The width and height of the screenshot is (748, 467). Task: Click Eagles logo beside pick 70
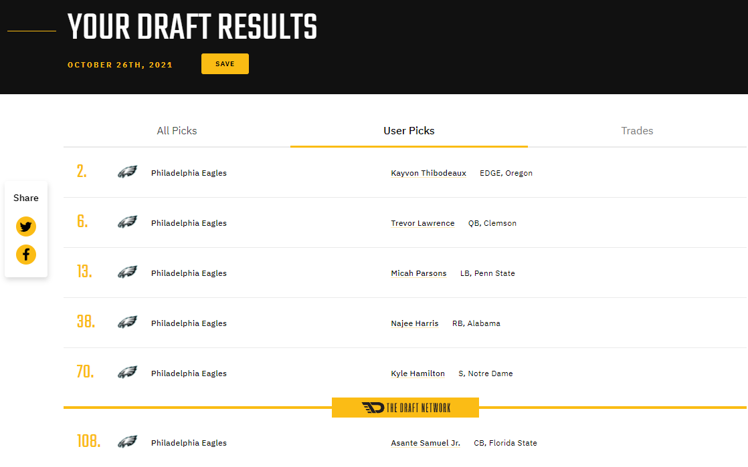(127, 373)
